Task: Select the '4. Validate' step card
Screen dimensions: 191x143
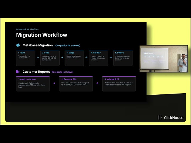Action: (98, 58)
